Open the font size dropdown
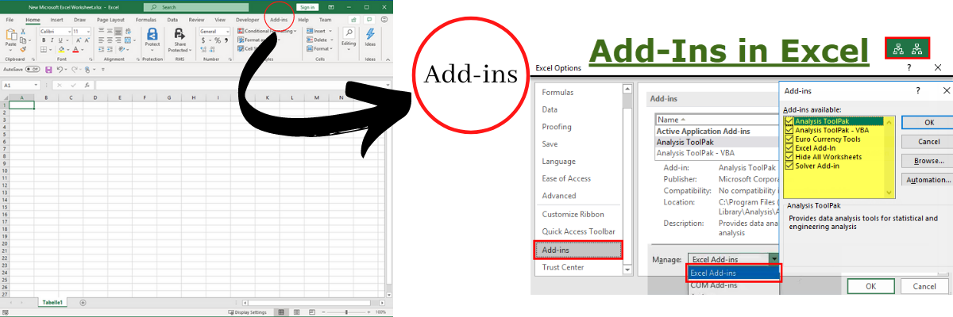 pos(88,31)
